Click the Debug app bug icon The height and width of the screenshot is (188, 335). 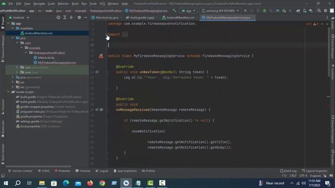264,10
